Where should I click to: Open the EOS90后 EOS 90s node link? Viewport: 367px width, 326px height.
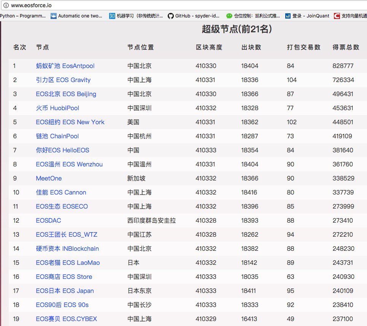point(62,305)
